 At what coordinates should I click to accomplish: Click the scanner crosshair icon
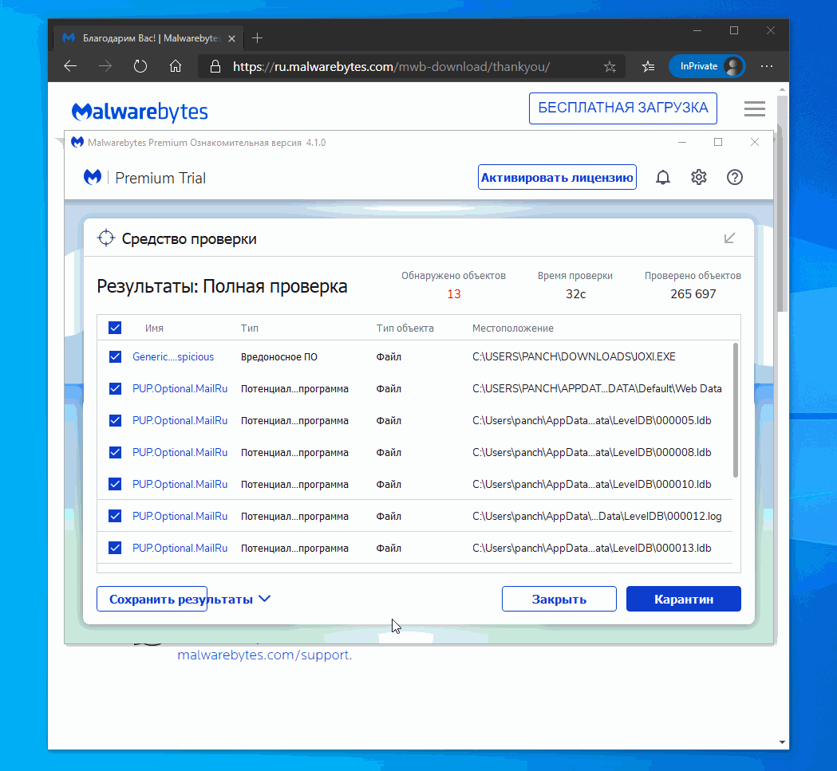[x=105, y=238]
